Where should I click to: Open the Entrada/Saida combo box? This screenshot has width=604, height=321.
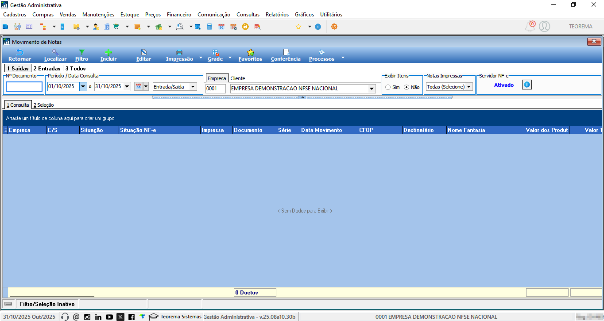174,87
